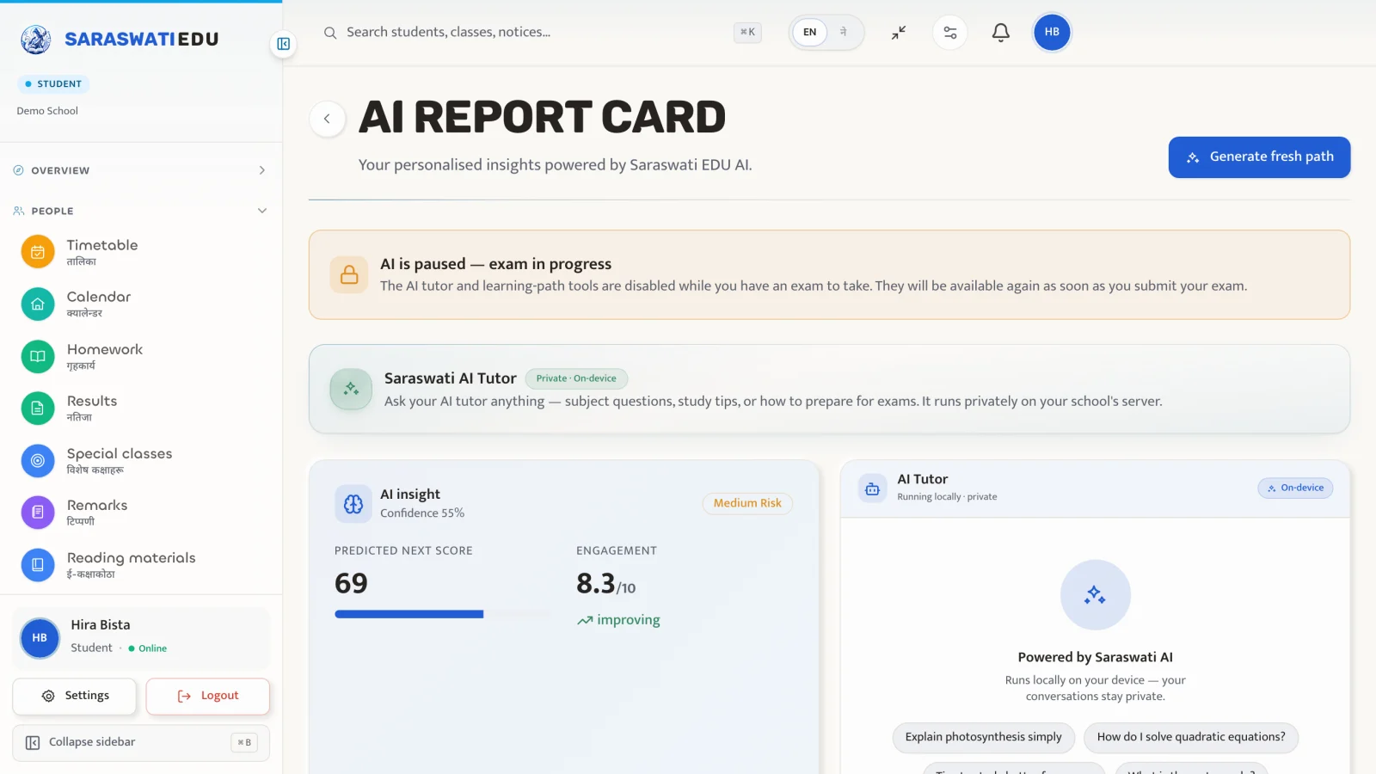Collapse the People section
Screen dimensions: 1376x774
[141, 211]
